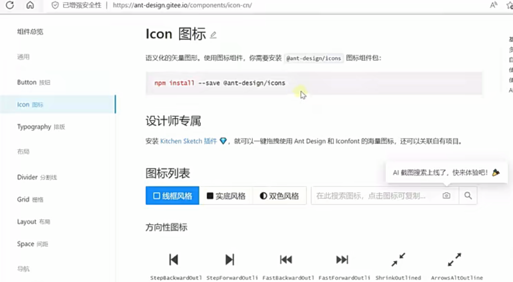Select 线框风格 outlined style option
Image resolution: width=513 pixels, height=282 pixels.
(x=172, y=195)
